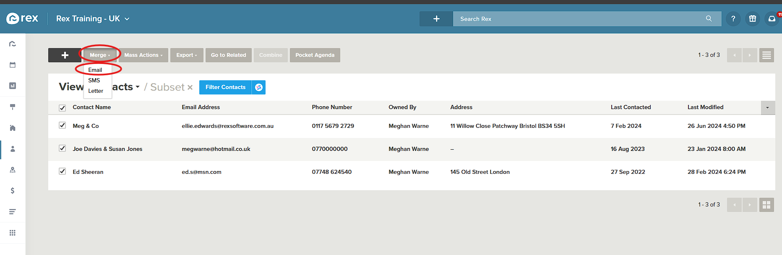Open the column options dropdown arrow
Image resolution: width=782 pixels, height=255 pixels.
tap(768, 107)
